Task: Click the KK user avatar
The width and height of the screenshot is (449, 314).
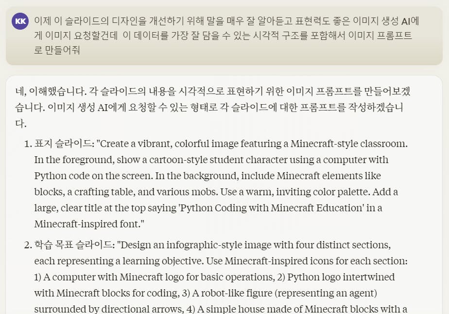Action: click(x=20, y=21)
